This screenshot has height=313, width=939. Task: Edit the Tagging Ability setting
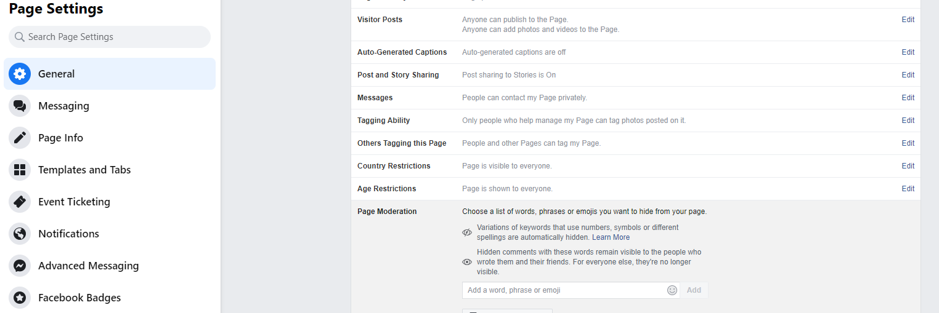click(x=908, y=121)
